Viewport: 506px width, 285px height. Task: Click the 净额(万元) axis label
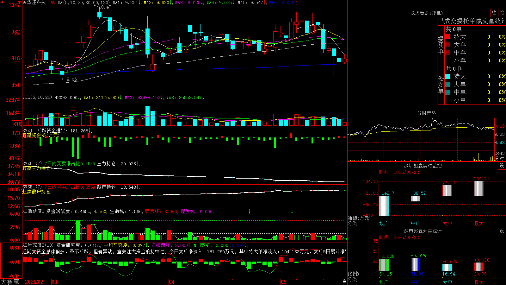[359, 218]
